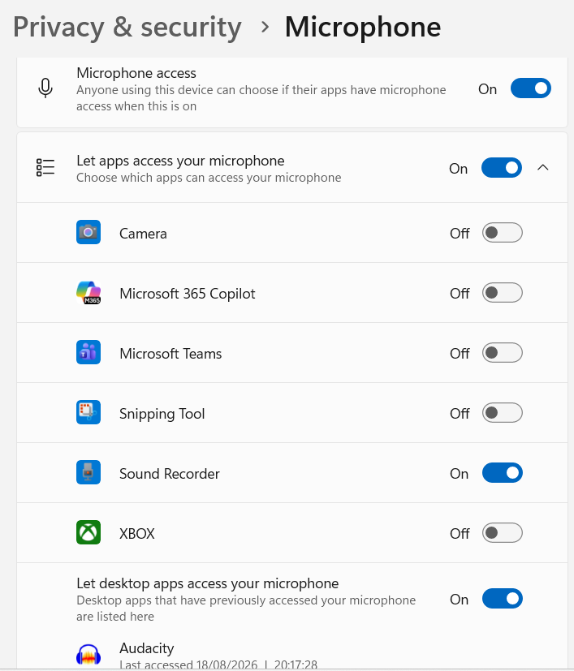574x671 pixels.
Task: Click the Audacity headphones icon
Action: pyautogui.click(x=88, y=655)
